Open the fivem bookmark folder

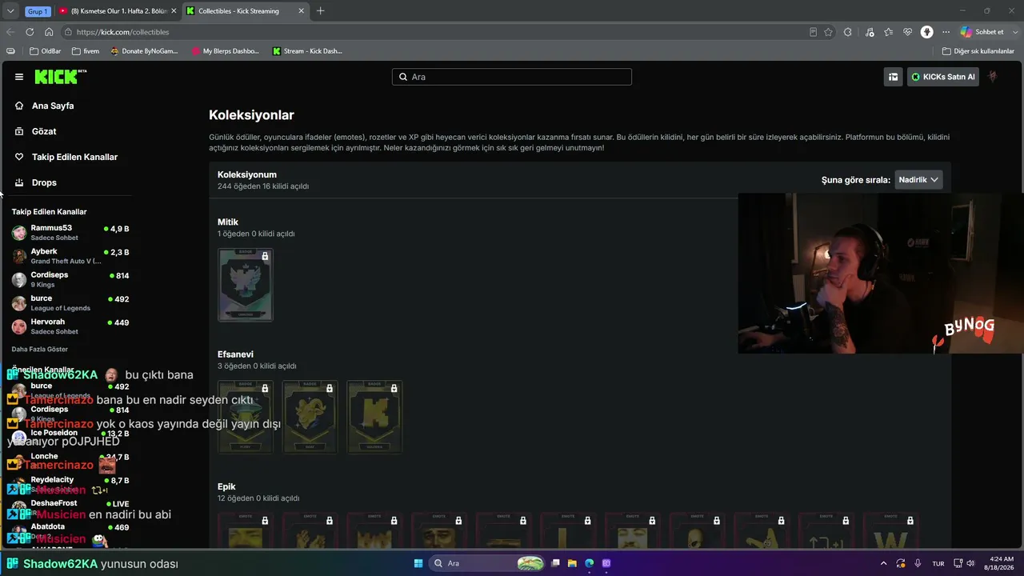(x=86, y=51)
